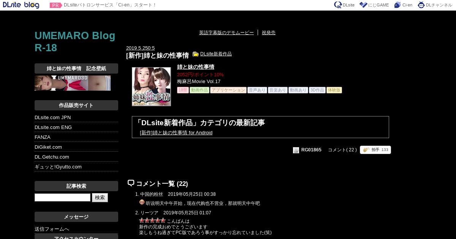This screenshot has height=239, width=456.
Task: Open DLsite.com ENG sidebar link
Action: 53,127
